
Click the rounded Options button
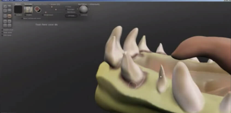tap(71, 16)
